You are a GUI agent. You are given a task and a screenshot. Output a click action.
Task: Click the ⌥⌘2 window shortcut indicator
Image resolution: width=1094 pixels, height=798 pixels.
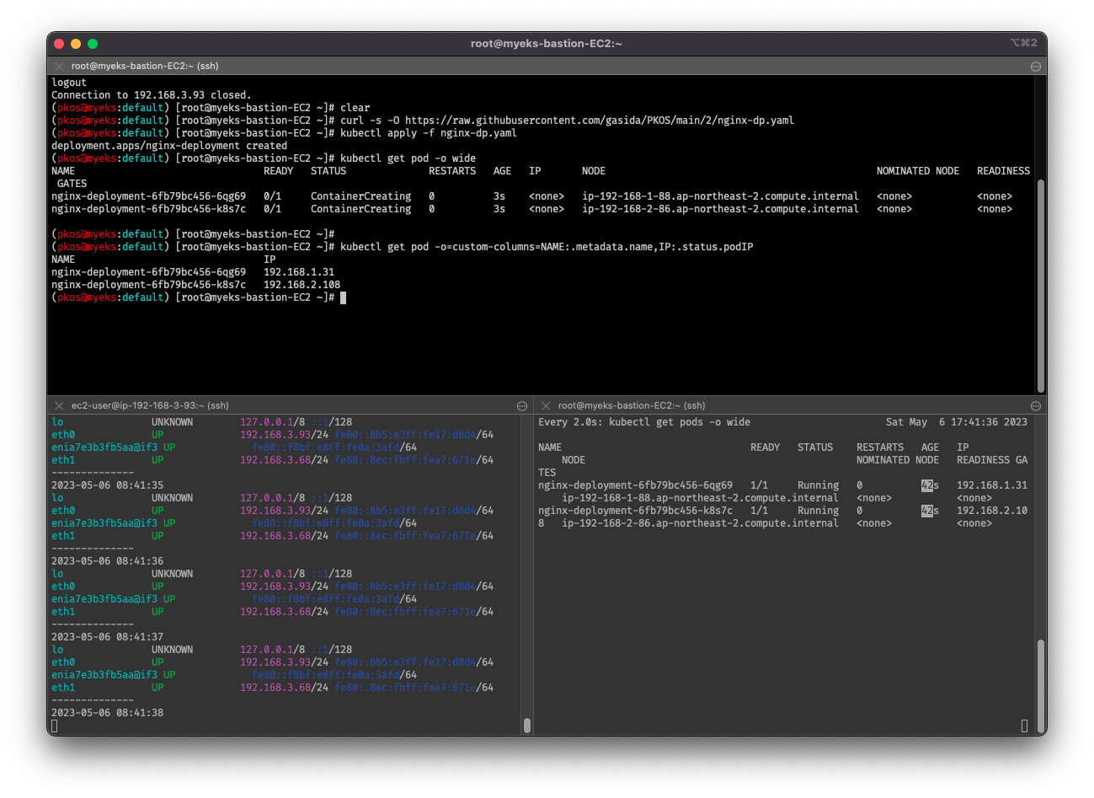coord(1023,43)
